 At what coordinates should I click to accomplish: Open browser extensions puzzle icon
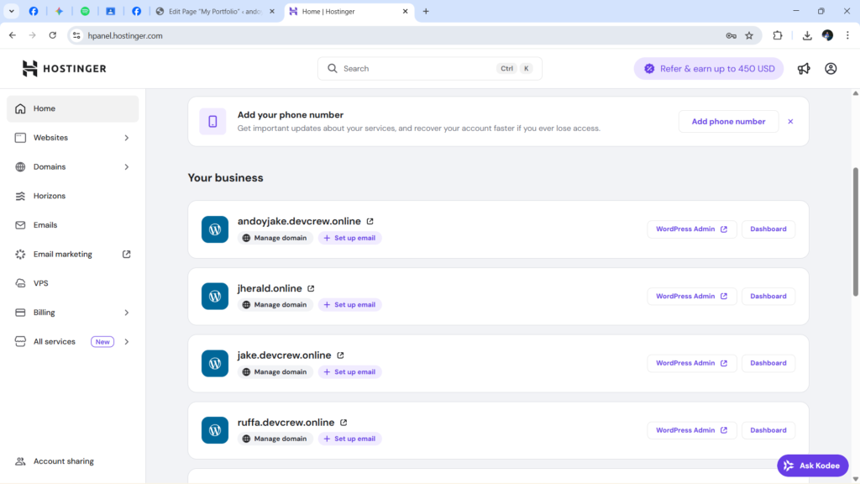pyautogui.click(x=777, y=35)
